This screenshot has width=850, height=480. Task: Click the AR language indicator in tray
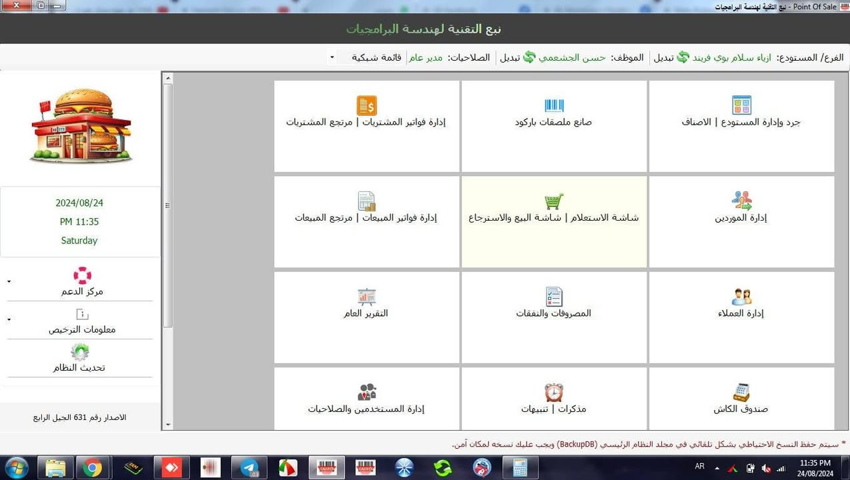coord(699,467)
